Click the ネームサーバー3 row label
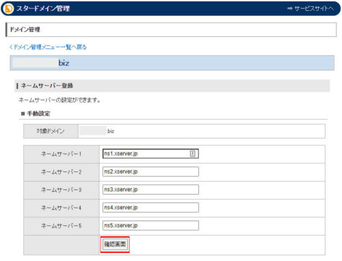The image size is (342, 261). [x=62, y=190]
